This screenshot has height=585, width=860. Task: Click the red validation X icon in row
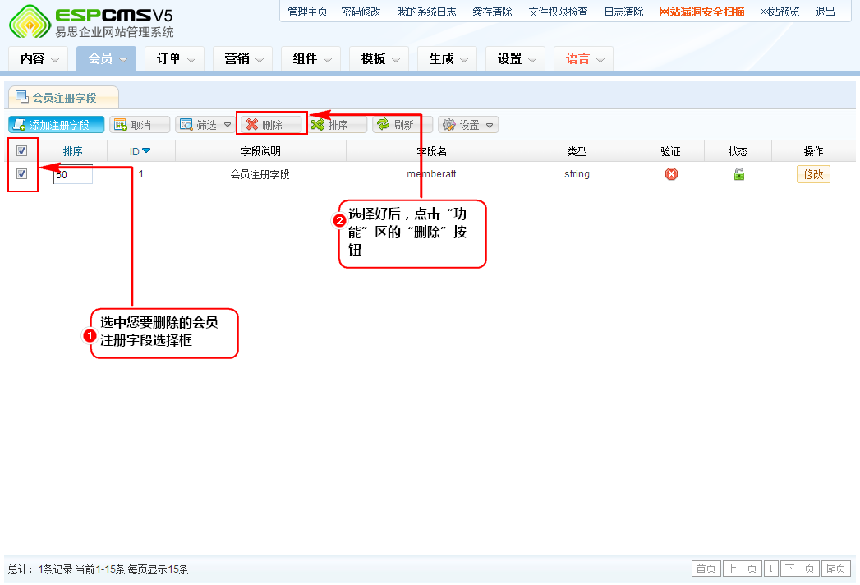tap(671, 174)
